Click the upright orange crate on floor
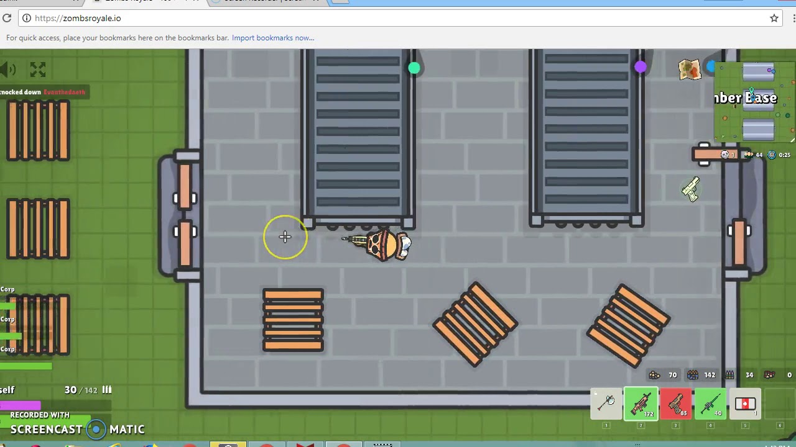This screenshot has height=447, width=796. [x=293, y=320]
